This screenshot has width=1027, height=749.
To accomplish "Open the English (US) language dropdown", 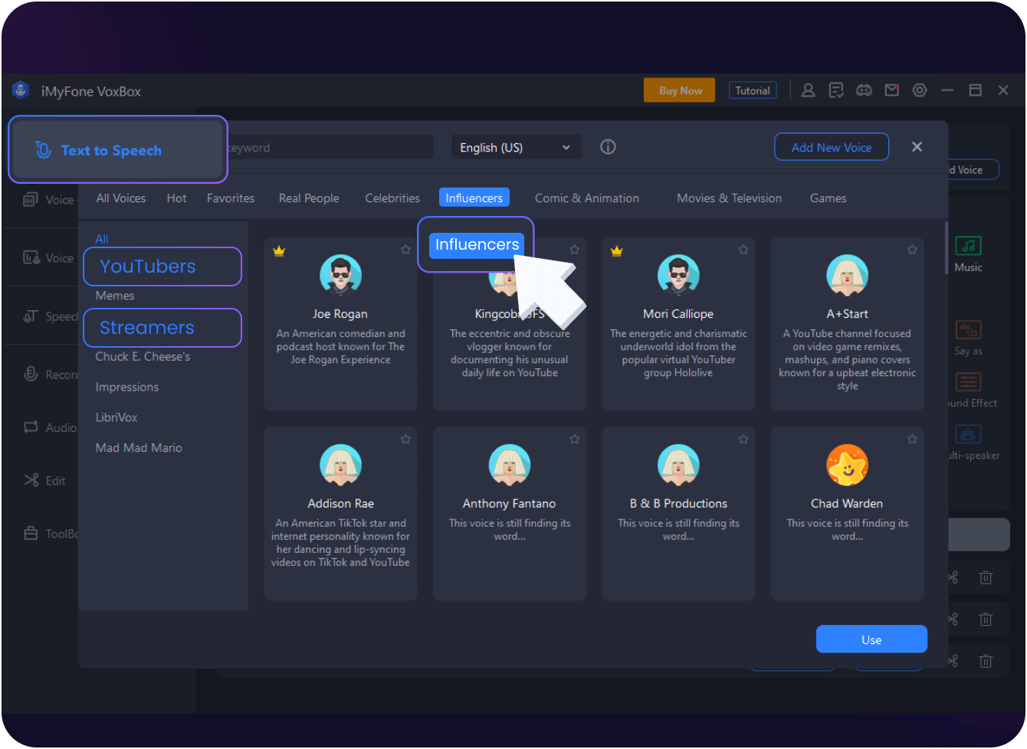I will (x=516, y=148).
